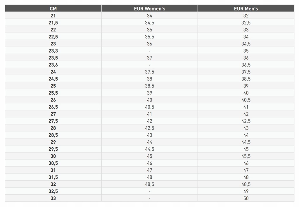
Task: Click the 28,5 CM cell
Action: [x=53, y=135]
